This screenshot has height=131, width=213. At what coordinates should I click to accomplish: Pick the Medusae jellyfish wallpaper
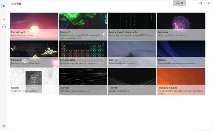(181, 26)
